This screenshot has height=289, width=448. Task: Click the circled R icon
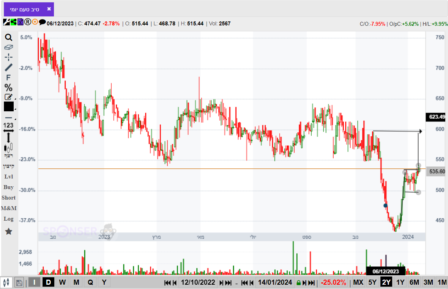click(x=28, y=22)
